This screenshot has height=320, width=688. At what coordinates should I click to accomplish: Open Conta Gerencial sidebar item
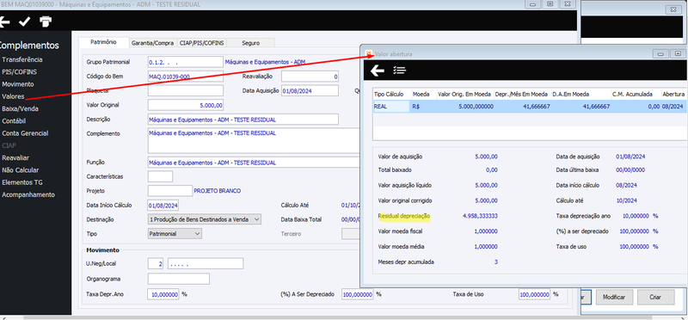click(x=25, y=133)
